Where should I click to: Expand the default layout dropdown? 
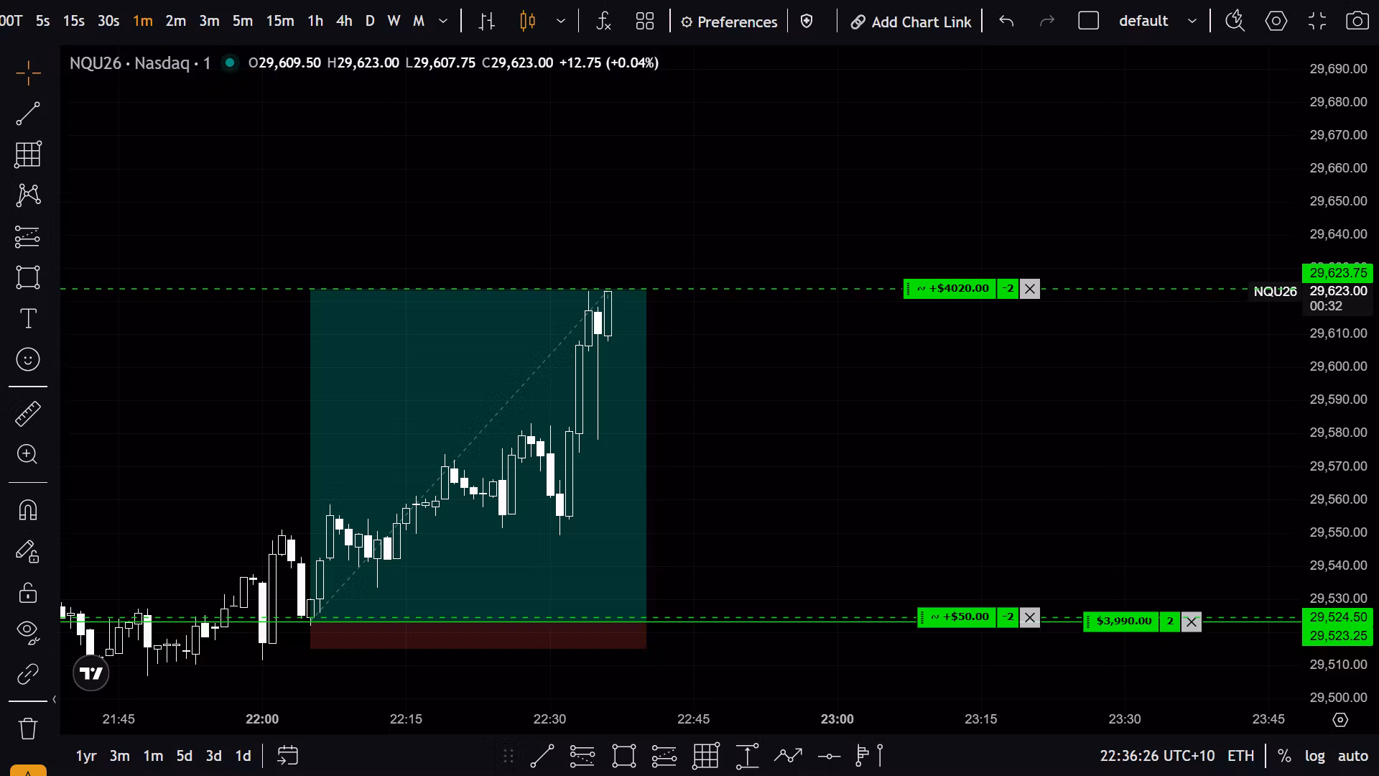point(1192,21)
